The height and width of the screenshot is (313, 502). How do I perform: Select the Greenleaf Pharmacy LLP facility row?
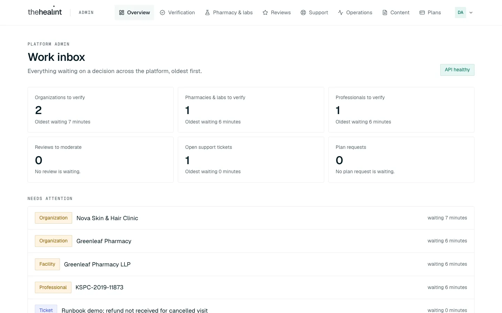pos(251,264)
